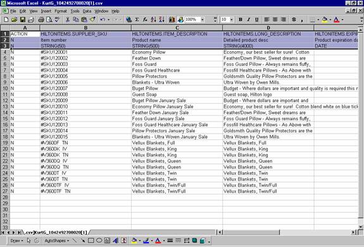Apply Line Color on Drawing toolbar
Image resolution: width=364 pixels, height=247 pixels.
(146, 241)
